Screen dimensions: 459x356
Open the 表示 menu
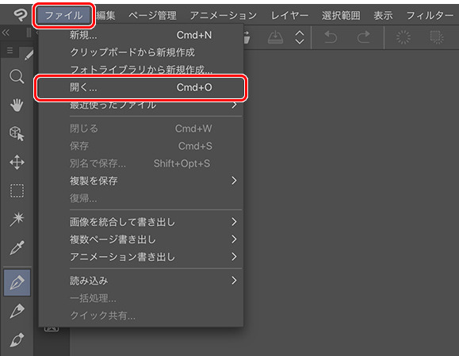[383, 15]
